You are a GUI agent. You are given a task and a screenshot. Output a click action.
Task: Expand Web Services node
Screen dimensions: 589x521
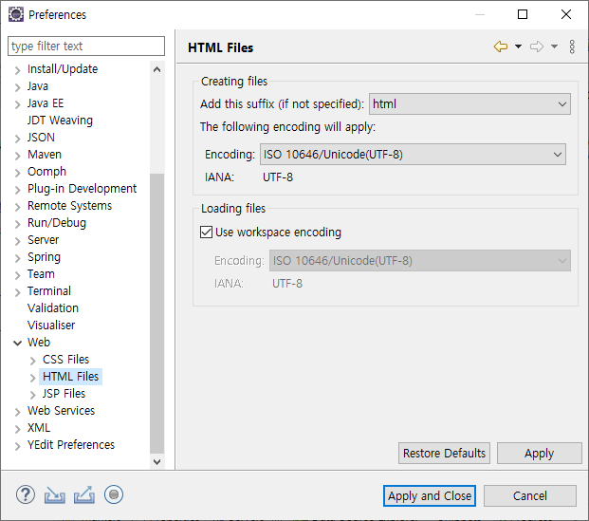coord(17,412)
